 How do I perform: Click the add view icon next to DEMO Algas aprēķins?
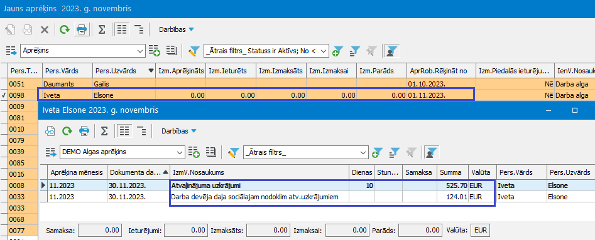click(194, 152)
